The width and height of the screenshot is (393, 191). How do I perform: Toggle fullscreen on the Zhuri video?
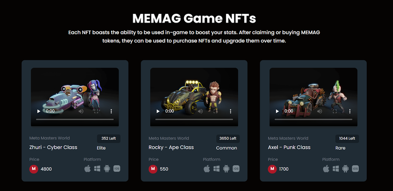[96, 111]
